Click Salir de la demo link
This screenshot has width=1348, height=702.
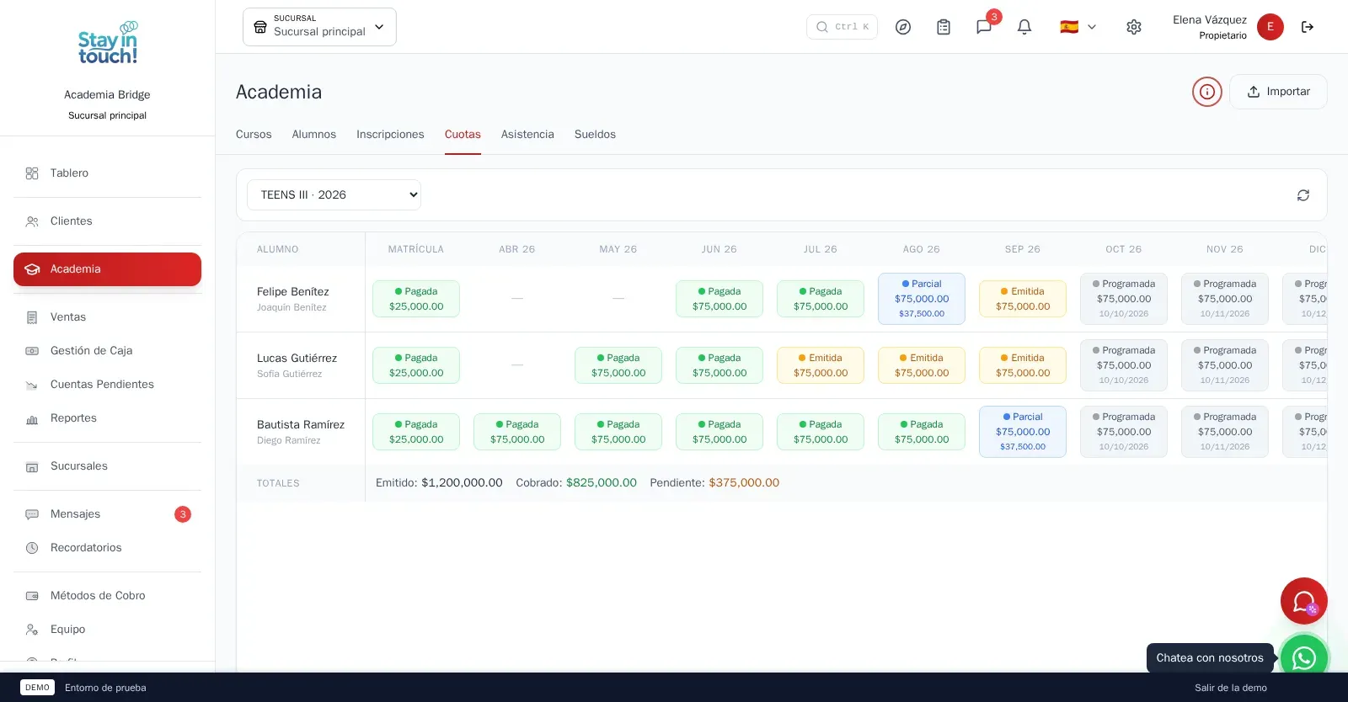pos(1231,688)
